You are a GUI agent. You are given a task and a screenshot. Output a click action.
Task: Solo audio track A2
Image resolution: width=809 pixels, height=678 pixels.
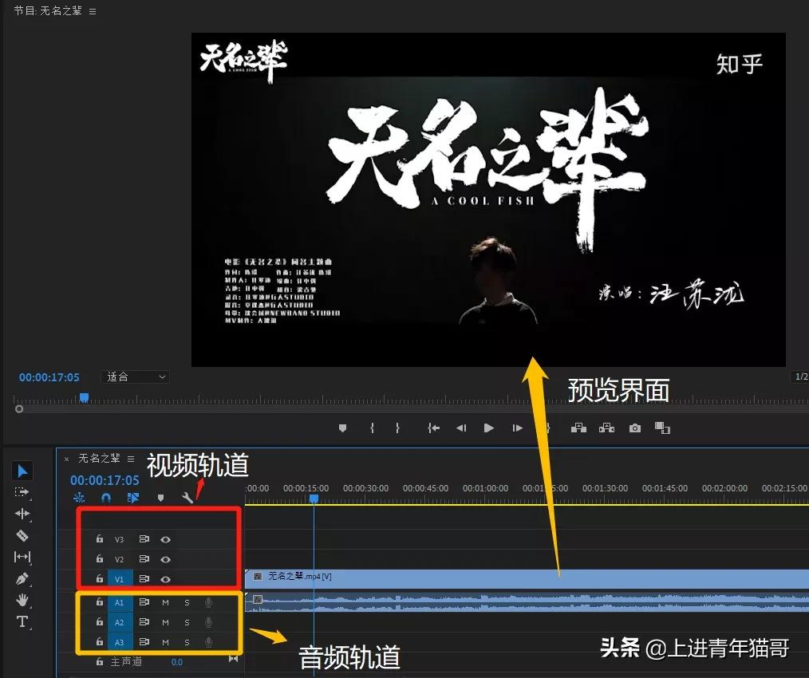click(187, 622)
